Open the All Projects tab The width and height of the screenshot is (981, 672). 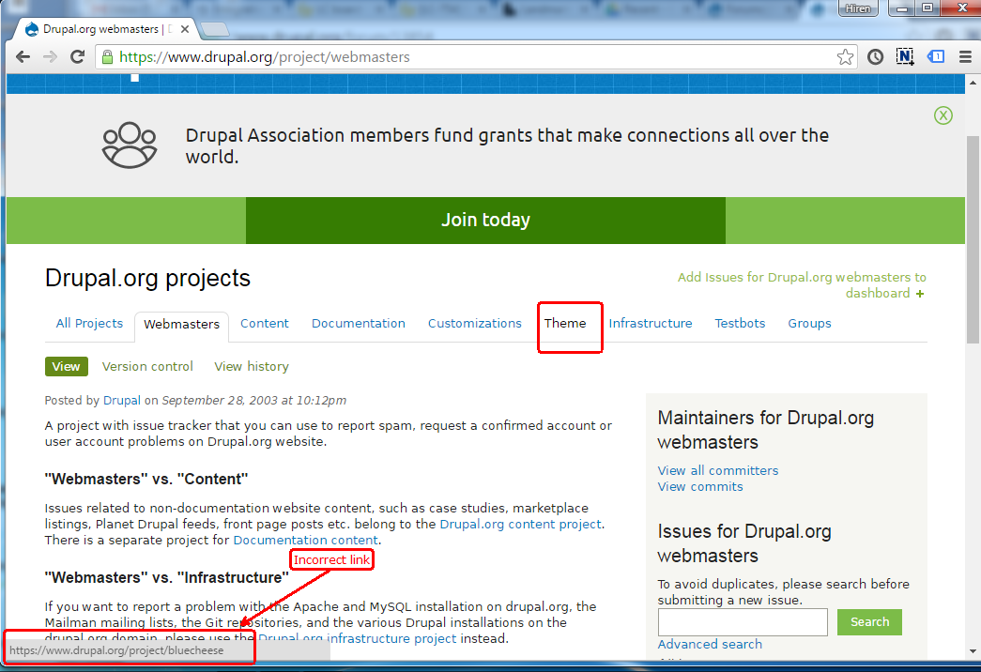click(x=89, y=324)
